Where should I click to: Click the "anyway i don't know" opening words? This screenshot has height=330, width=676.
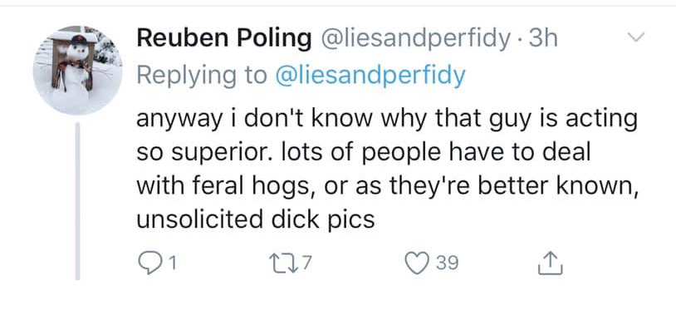pyautogui.click(x=254, y=121)
